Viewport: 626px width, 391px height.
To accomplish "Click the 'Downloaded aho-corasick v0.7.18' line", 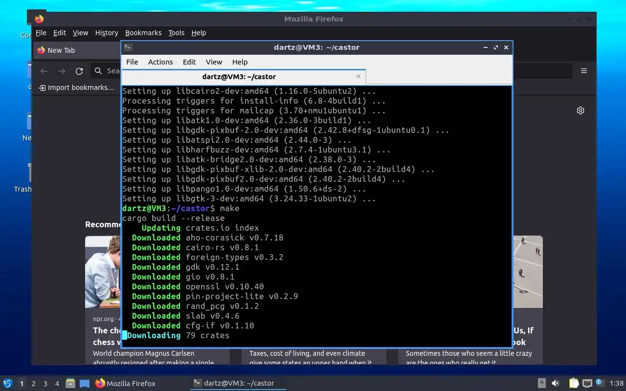I will pyautogui.click(x=207, y=238).
